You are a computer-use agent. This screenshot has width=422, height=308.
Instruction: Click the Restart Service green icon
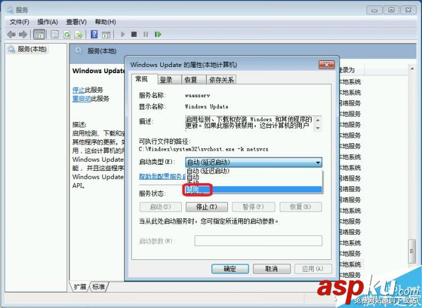(x=158, y=34)
